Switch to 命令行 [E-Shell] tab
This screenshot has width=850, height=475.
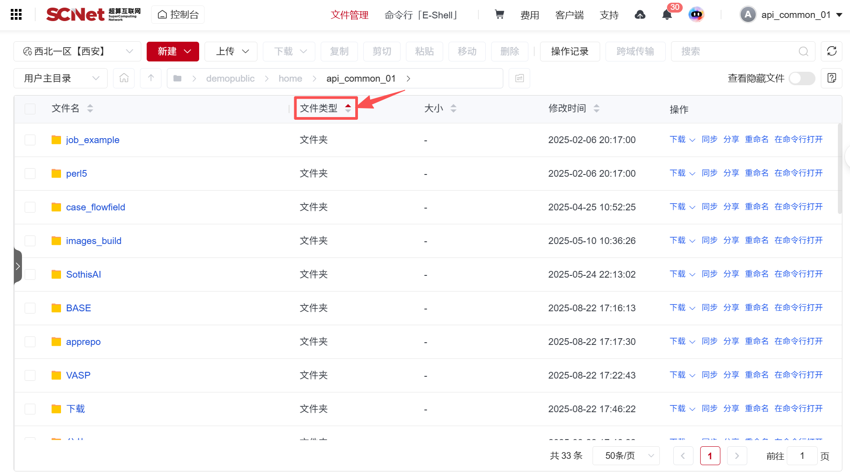421,15
